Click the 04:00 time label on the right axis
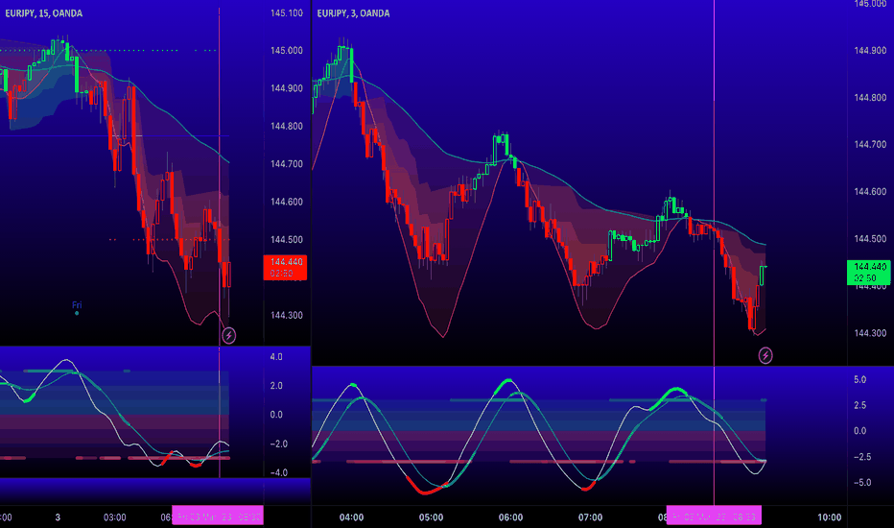 click(351, 517)
